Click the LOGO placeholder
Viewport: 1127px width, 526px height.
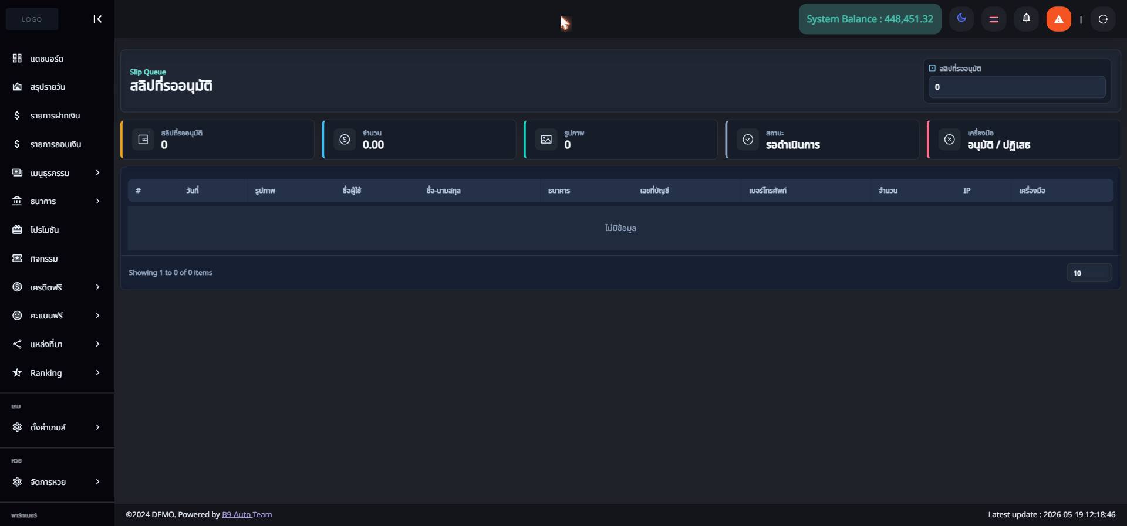(32, 19)
